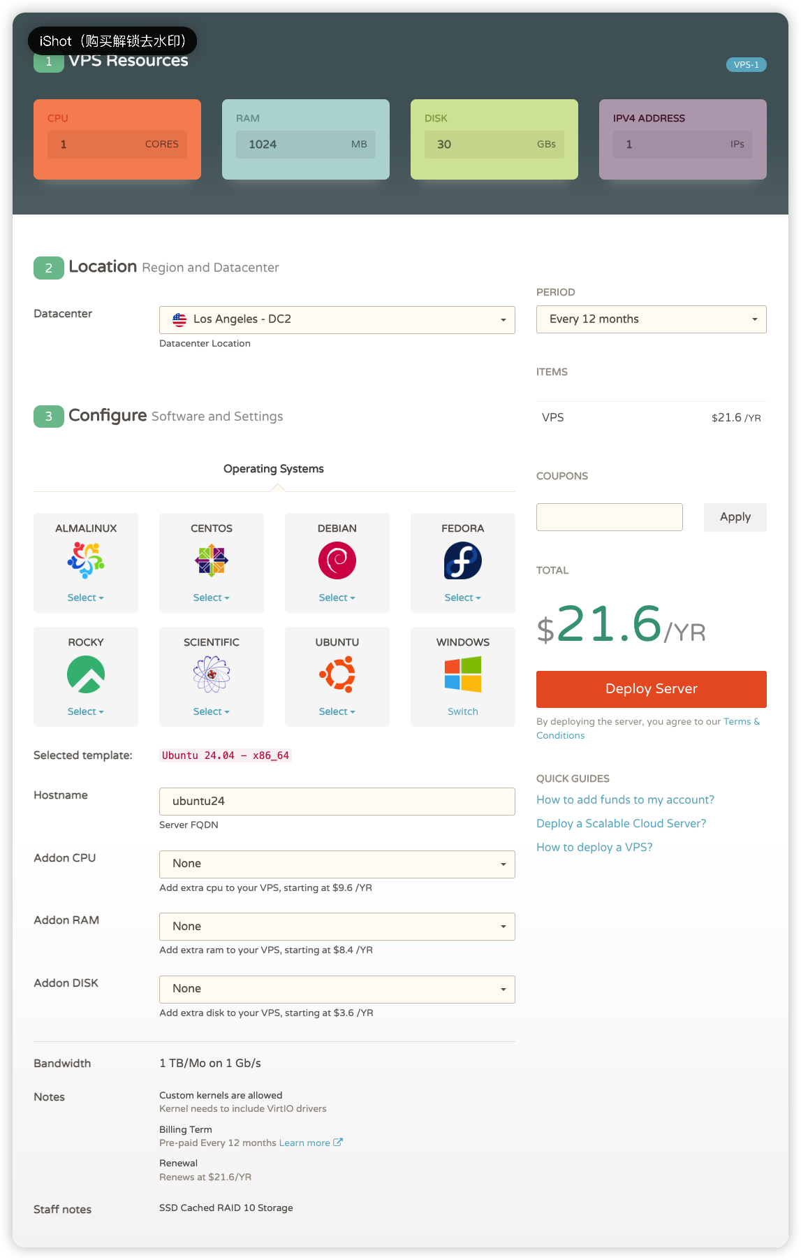Focus the Hostname text field
The image size is (801, 1260).
(x=337, y=802)
